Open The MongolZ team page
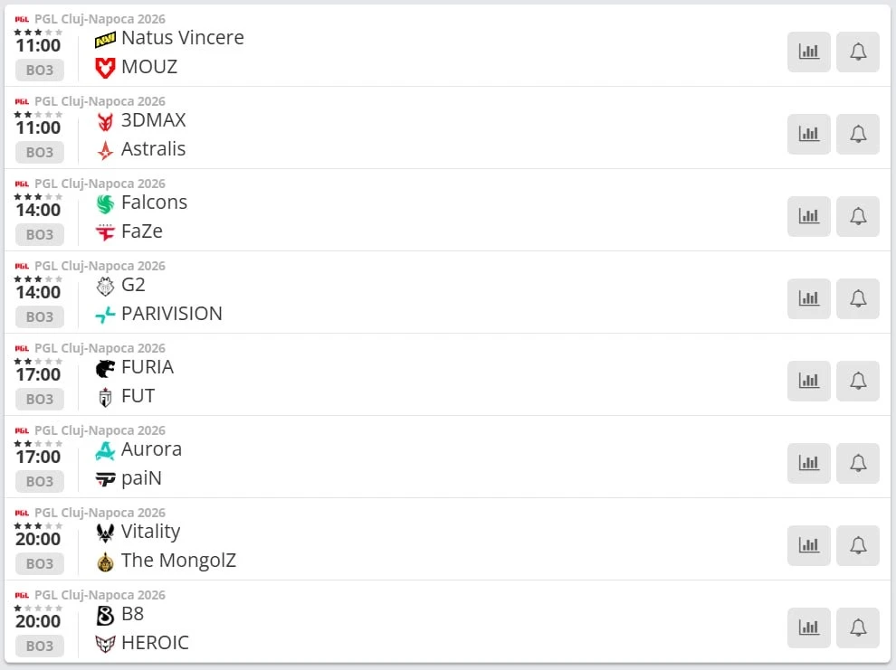The width and height of the screenshot is (896, 670). pyautogui.click(x=178, y=561)
